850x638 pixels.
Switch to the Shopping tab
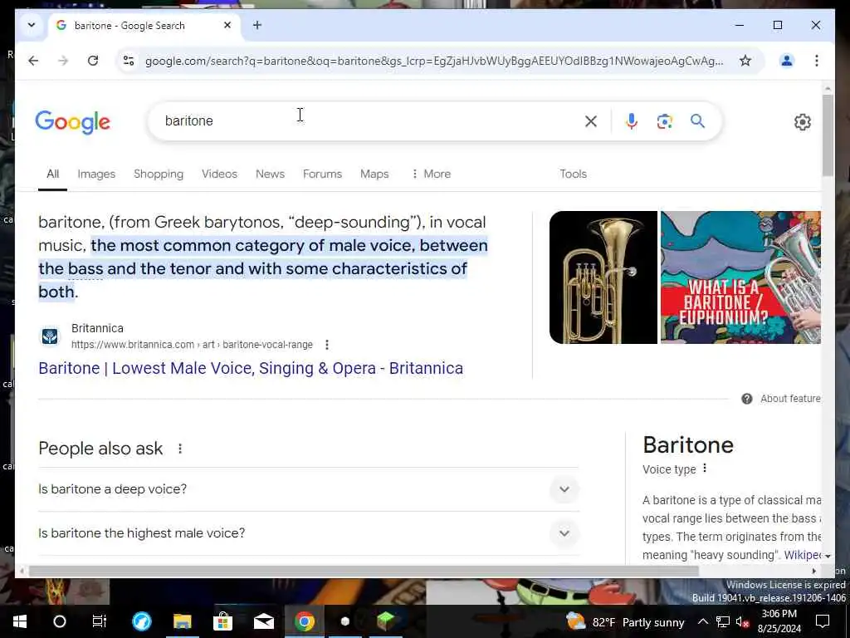pos(159,174)
